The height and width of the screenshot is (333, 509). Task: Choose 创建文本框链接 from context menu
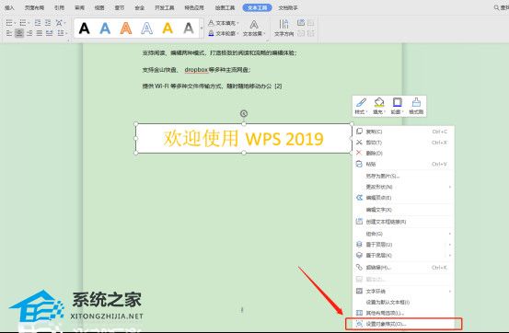click(x=403, y=222)
